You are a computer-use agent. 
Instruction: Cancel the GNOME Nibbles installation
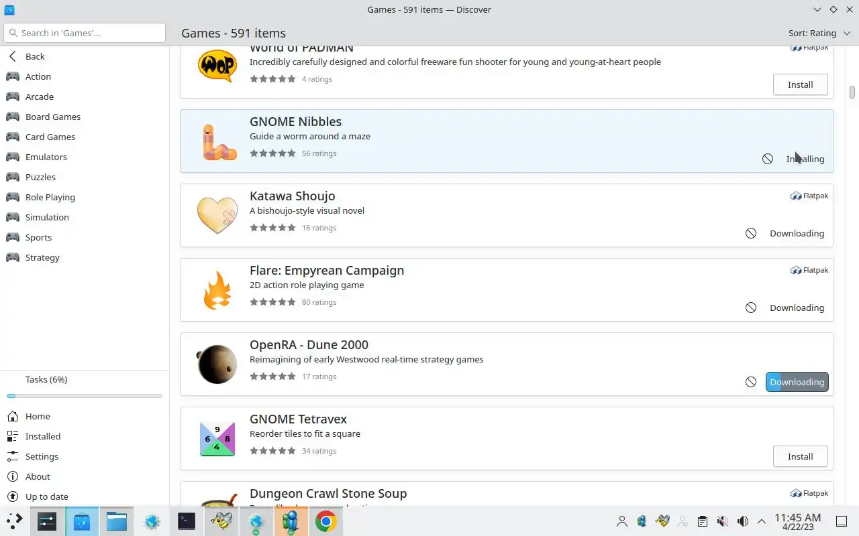[x=768, y=159]
